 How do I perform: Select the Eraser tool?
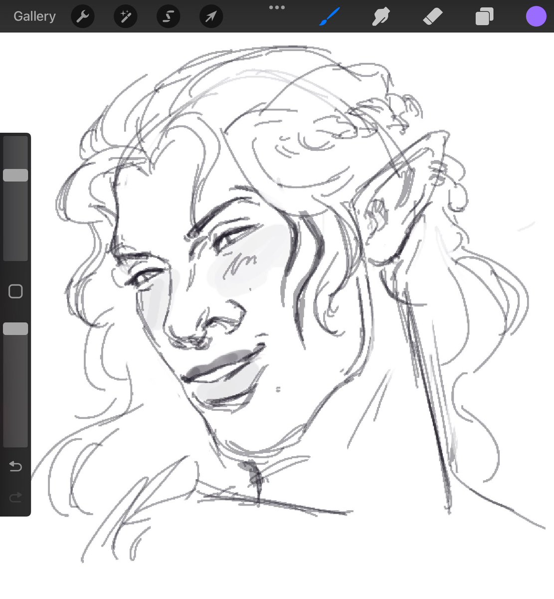coord(432,16)
